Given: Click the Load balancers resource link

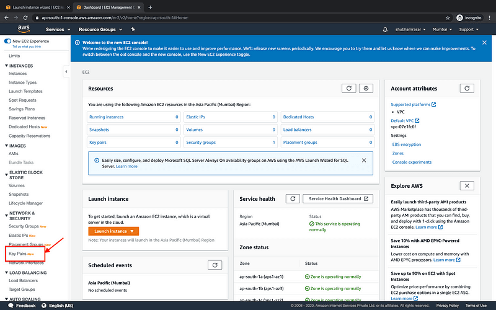Looking at the screenshot, I should tap(297, 130).
